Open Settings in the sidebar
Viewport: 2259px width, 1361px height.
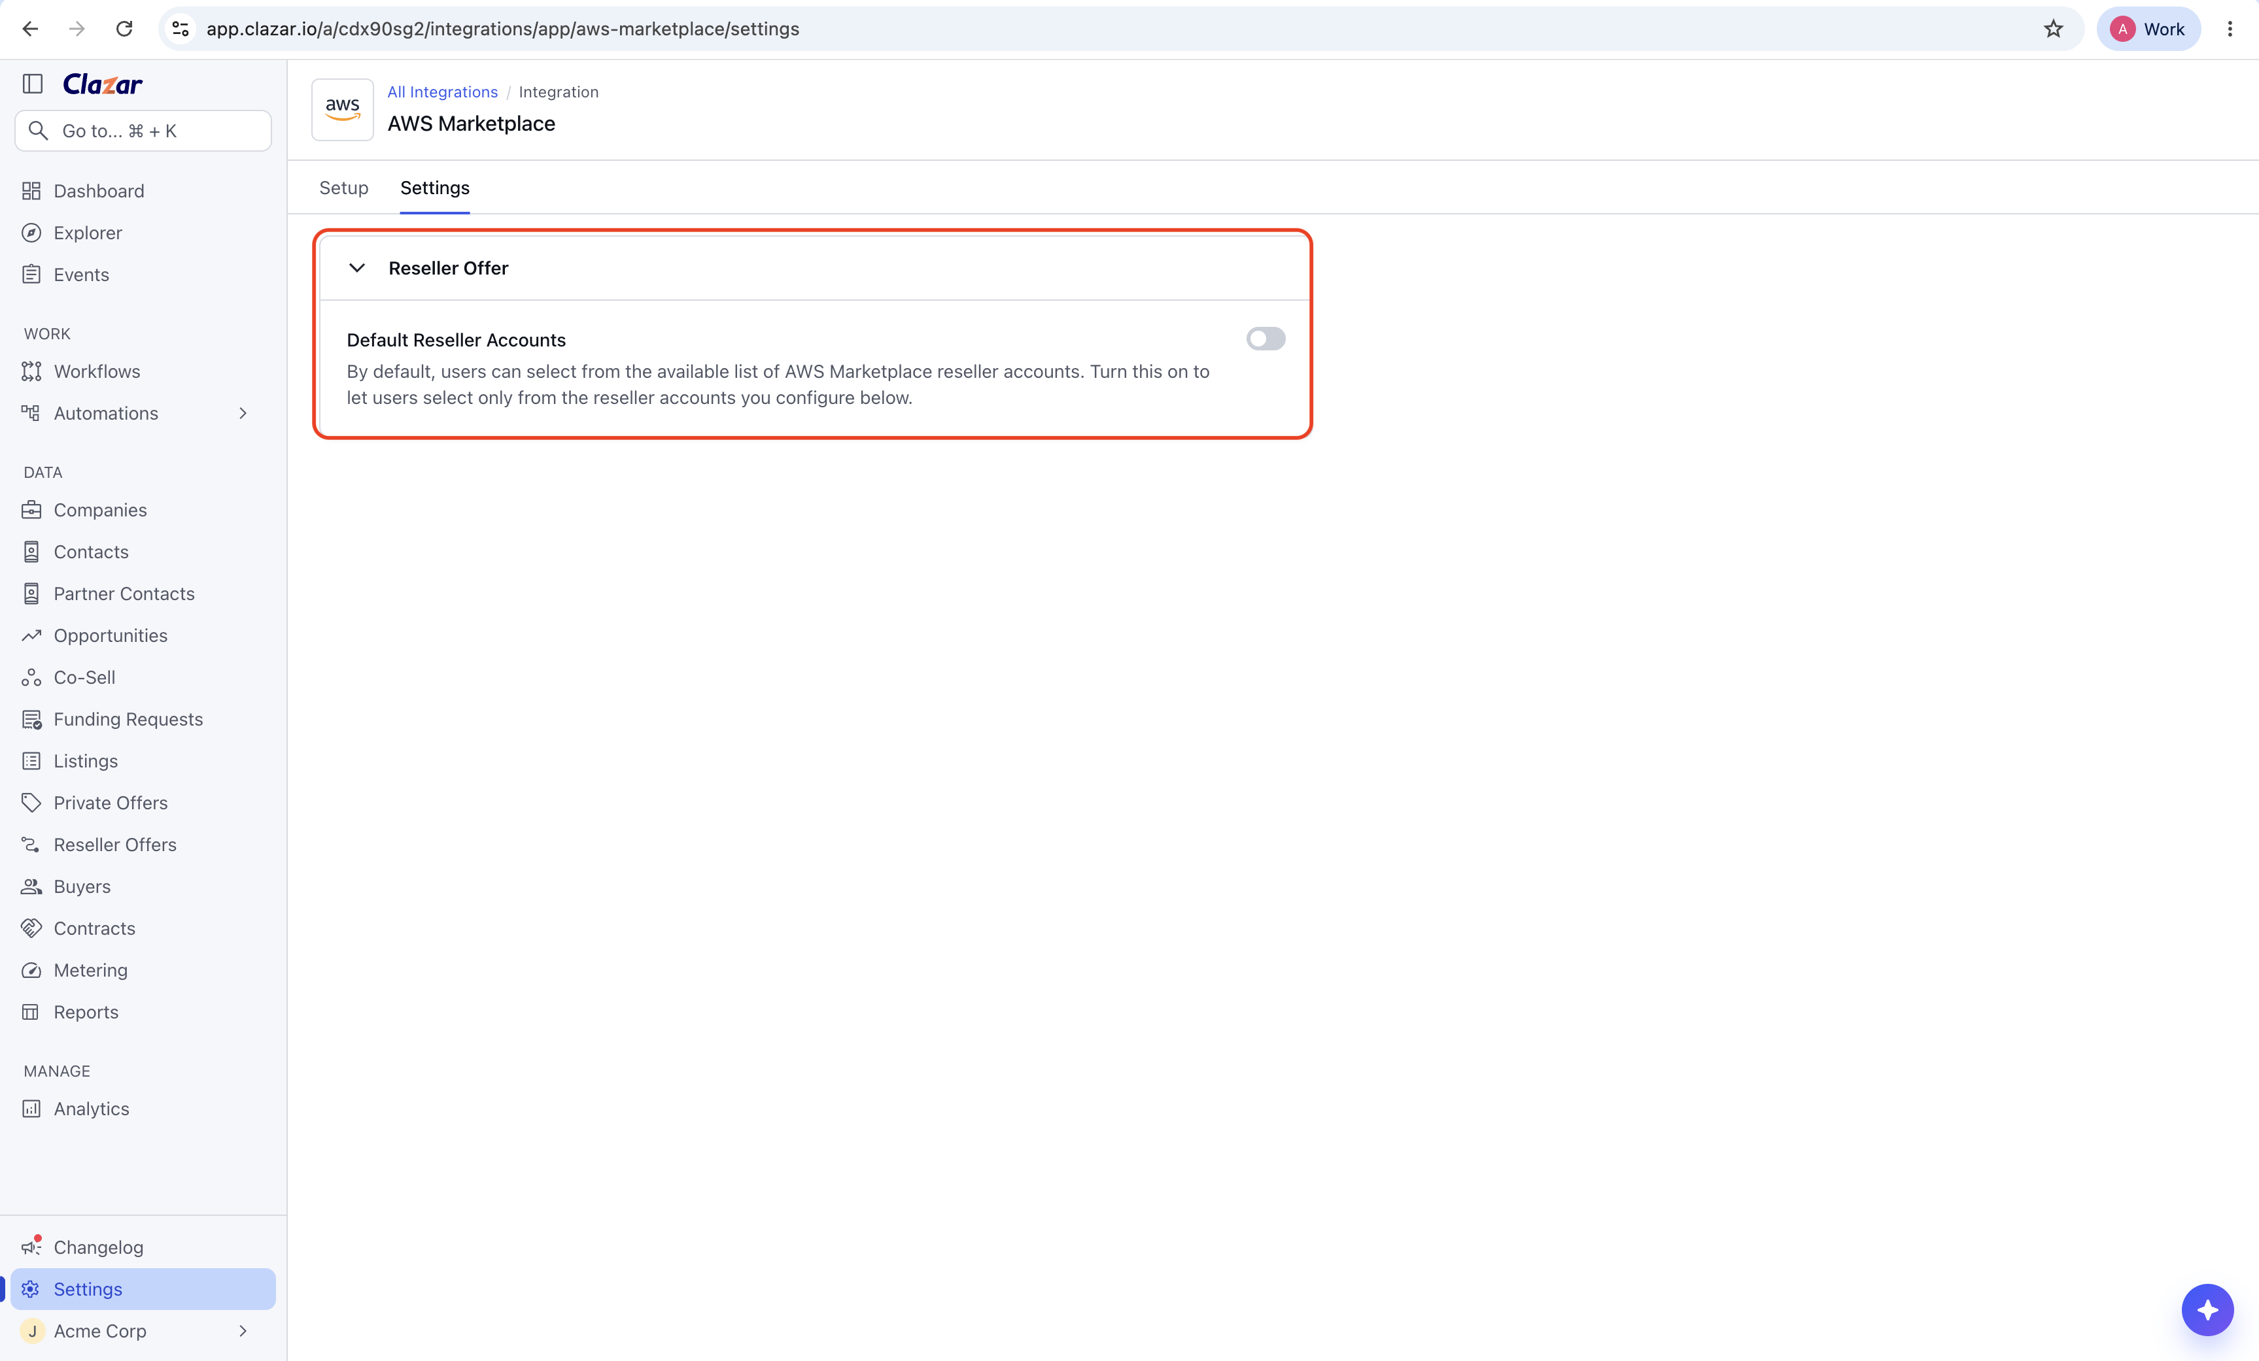tap(143, 1290)
